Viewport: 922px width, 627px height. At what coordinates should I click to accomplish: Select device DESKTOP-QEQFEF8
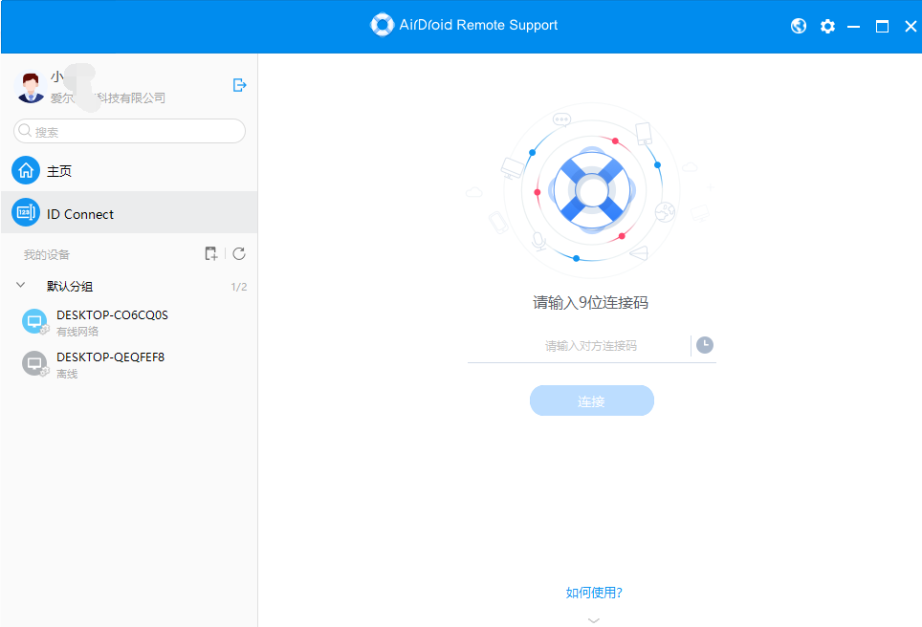pos(129,364)
